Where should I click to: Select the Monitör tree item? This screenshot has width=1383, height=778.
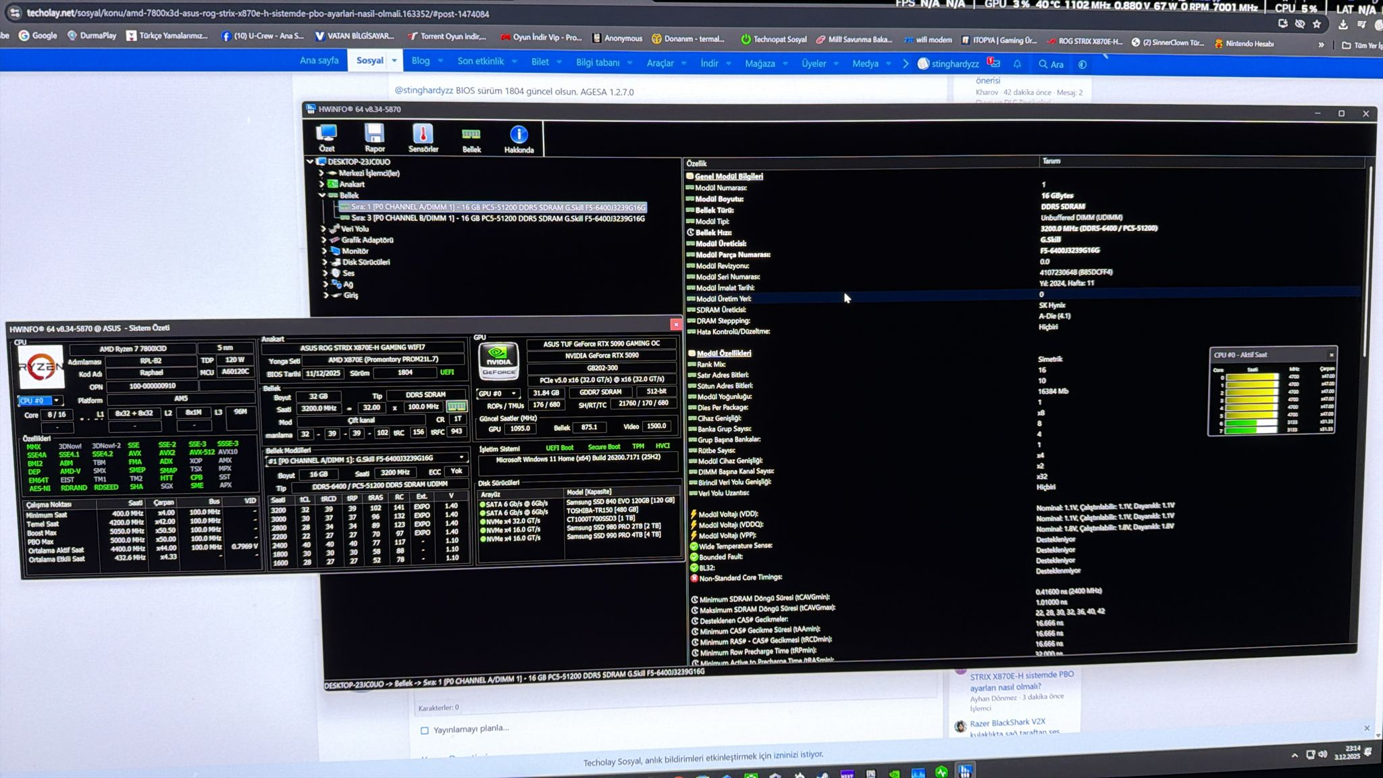click(355, 251)
